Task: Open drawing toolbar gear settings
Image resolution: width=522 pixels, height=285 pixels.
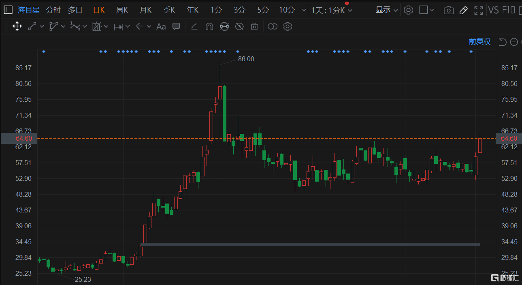Action: (288, 27)
